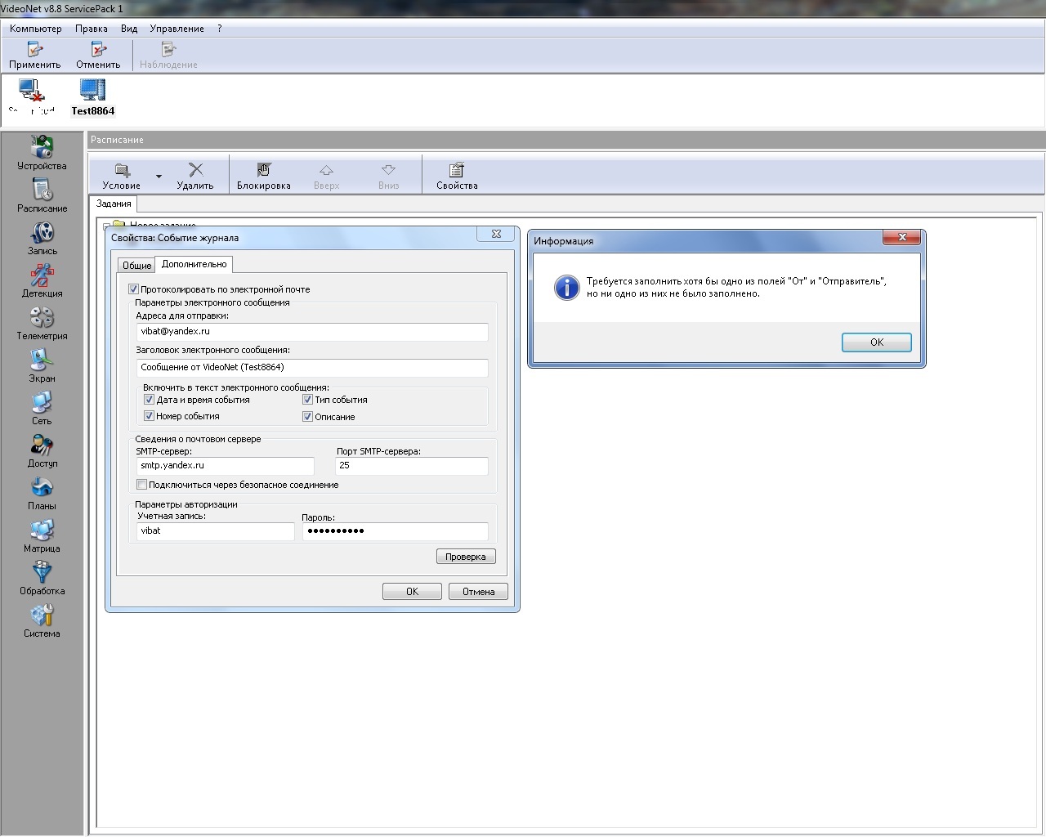Toggle the Дата и время события checkbox

[150, 400]
